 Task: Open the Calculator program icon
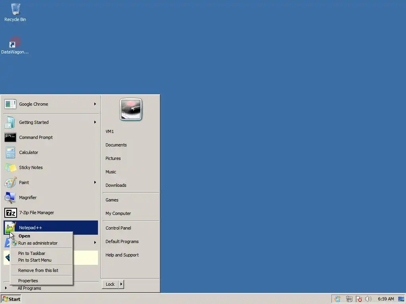coord(10,152)
